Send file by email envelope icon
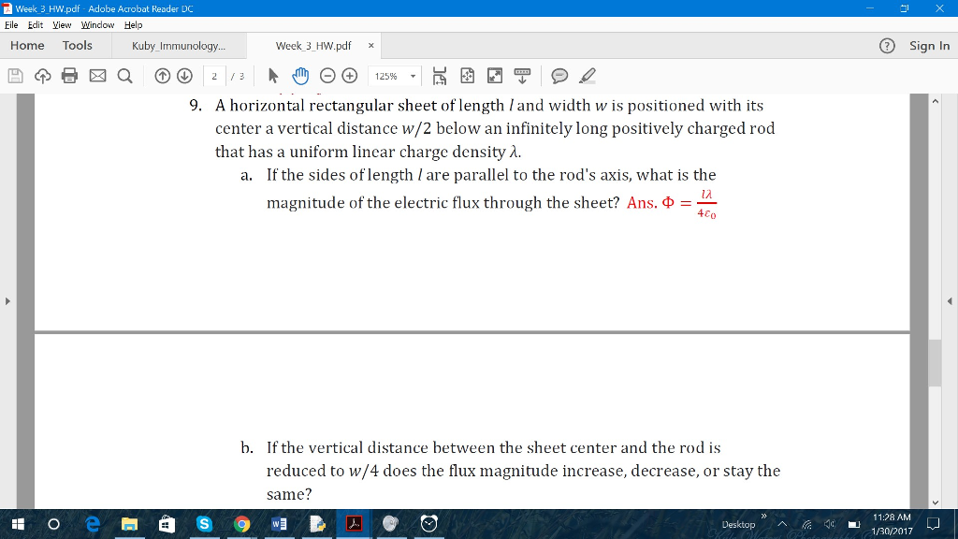The width and height of the screenshot is (958, 539). point(97,76)
